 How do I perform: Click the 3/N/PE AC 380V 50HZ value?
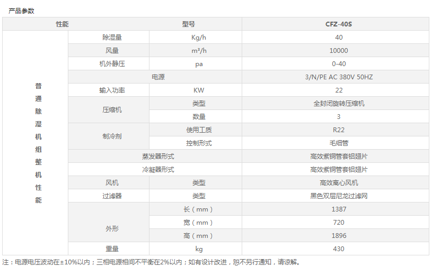(x=339, y=77)
